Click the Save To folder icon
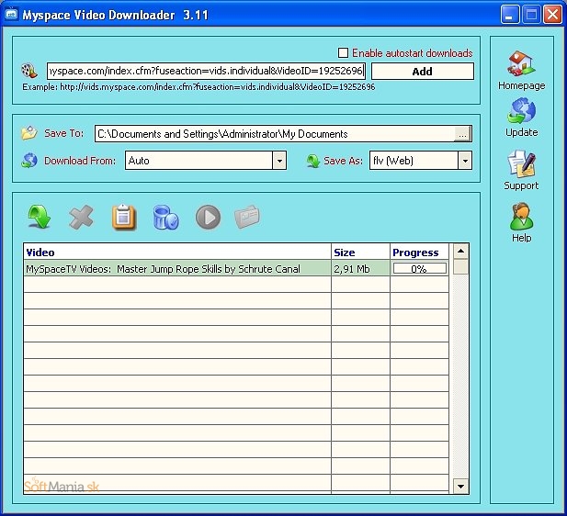Screen dimensions: 567x516 click(x=28, y=133)
